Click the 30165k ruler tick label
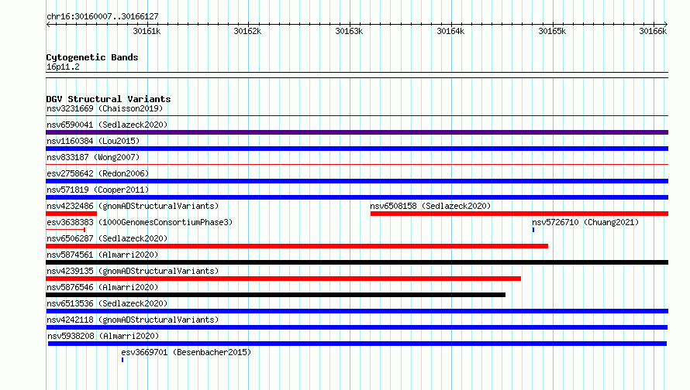The height and width of the screenshot is (390, 690). tap(552, 31)
